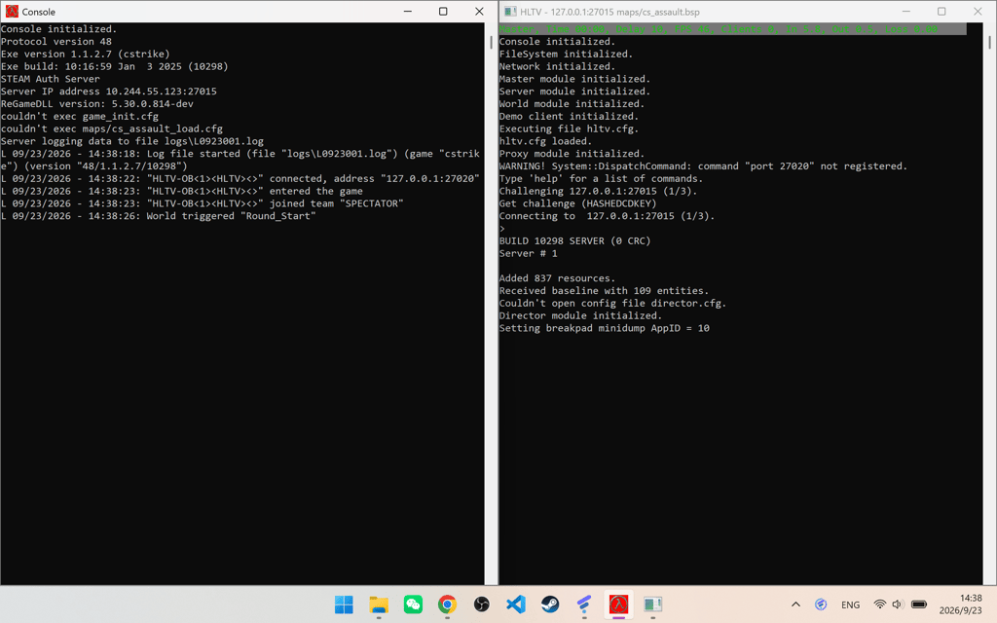Viewport: 997px width, 623px height.
Task: Show hidden system tray icons
Action: pyautogui.click(x=795, y=605)
